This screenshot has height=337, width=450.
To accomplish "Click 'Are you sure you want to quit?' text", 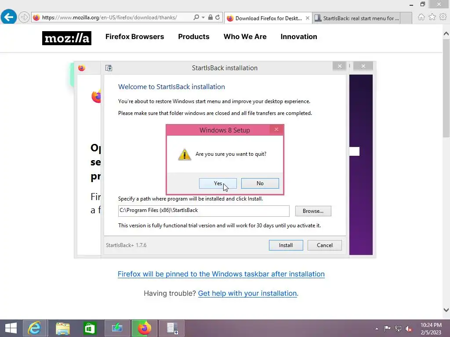I will point(231,154).
